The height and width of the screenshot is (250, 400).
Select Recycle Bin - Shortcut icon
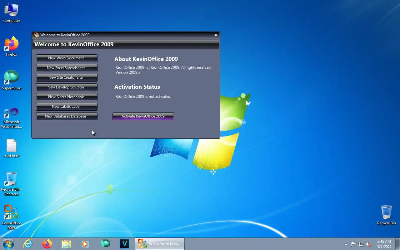12,184
